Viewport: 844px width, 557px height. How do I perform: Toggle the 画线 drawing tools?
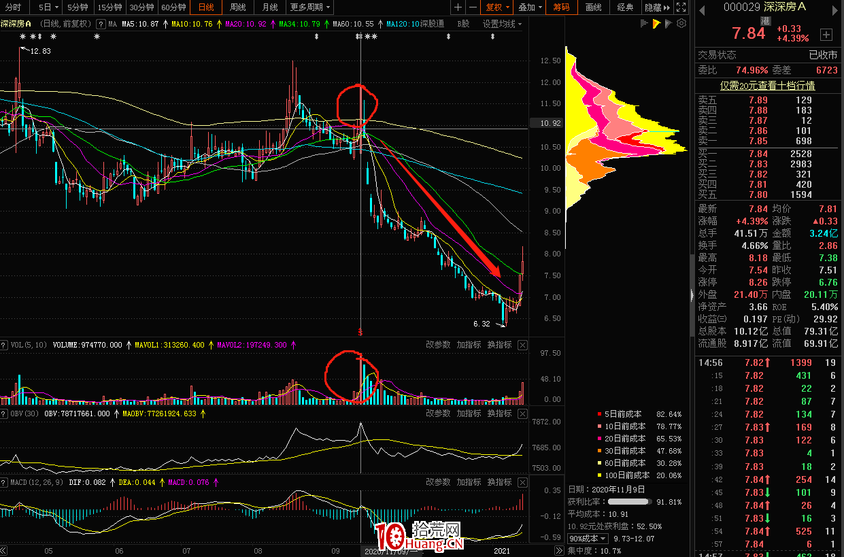pos(593,7)
